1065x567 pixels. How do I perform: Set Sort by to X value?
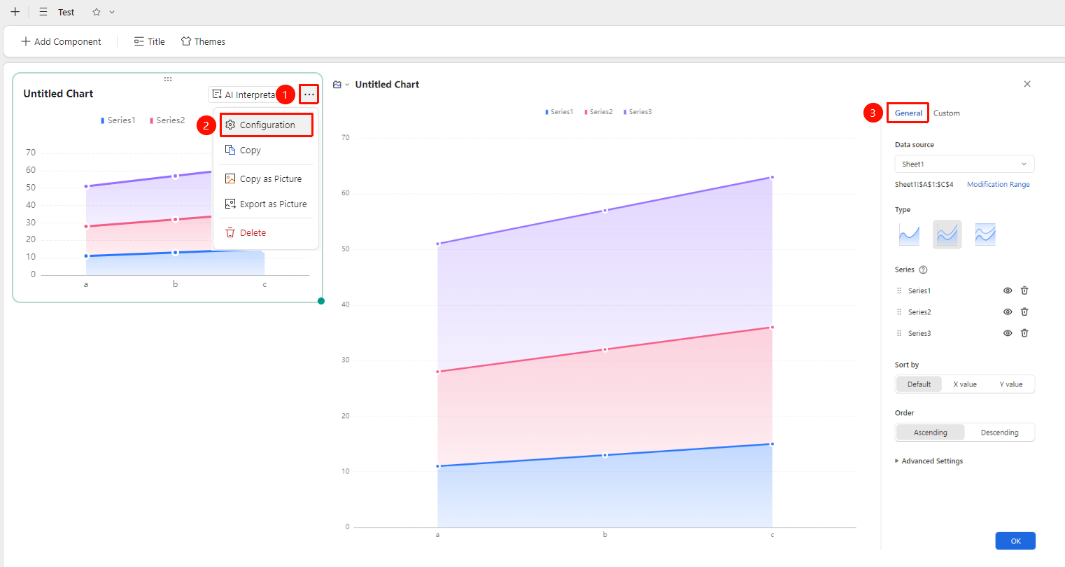coord(965,384)
